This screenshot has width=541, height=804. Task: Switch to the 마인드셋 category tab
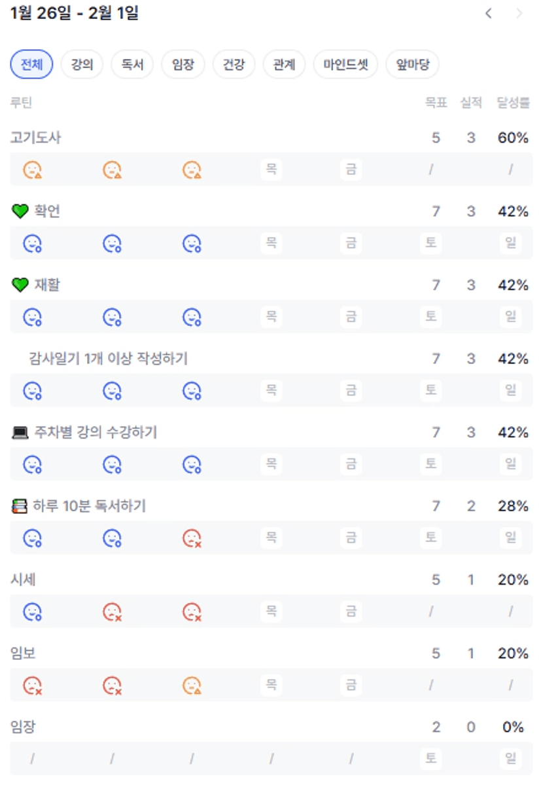tap(345, 65)
